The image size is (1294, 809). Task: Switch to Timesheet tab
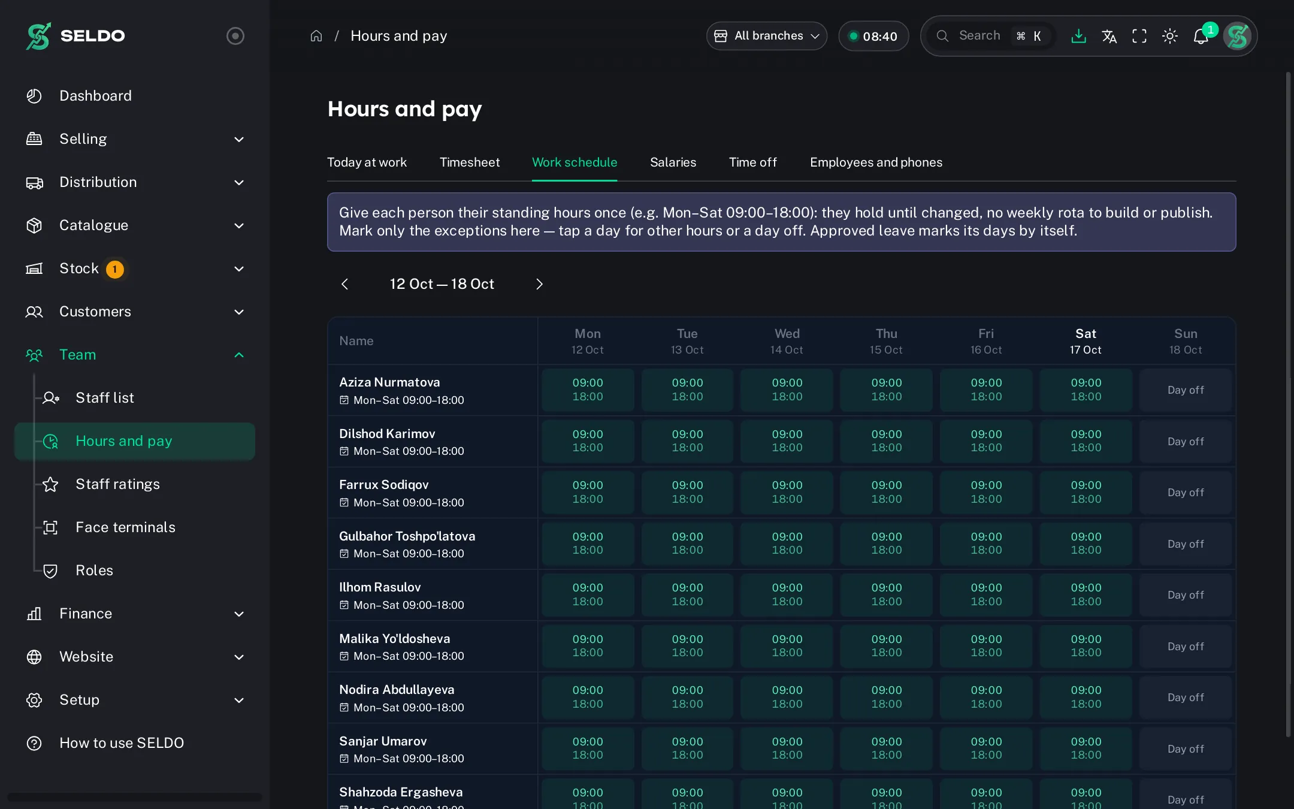click(470, 162)
